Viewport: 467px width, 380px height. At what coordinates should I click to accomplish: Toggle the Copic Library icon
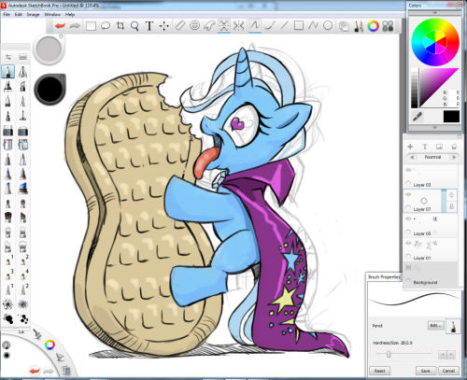388,26
